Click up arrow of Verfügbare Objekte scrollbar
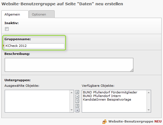 coord(149,93)
